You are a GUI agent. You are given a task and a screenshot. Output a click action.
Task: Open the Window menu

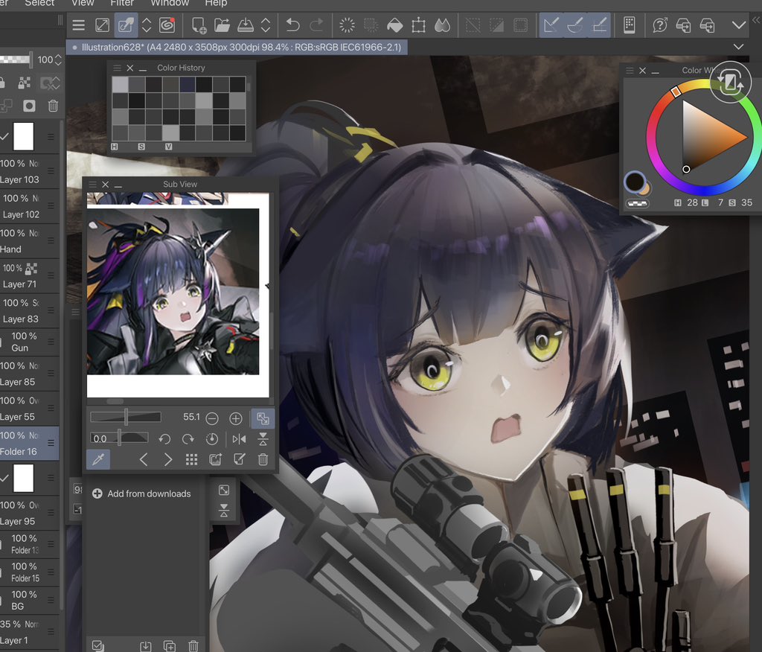[170, 3]
